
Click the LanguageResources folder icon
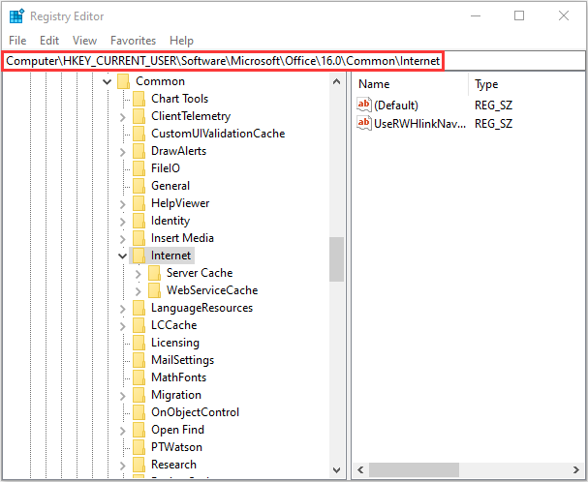pos(139,308)
